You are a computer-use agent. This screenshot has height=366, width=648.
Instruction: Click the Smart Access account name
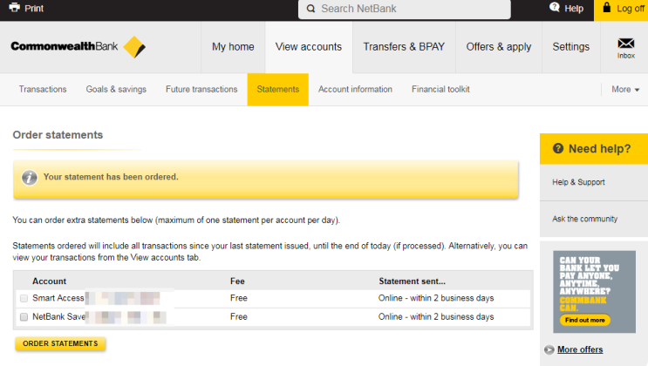(x=58, y=298)
